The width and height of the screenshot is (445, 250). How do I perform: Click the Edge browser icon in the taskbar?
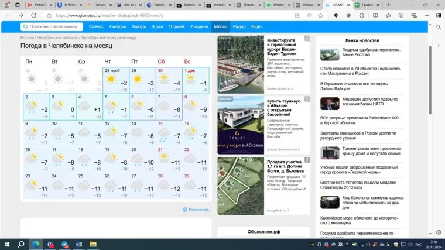(x=36, y=244)
